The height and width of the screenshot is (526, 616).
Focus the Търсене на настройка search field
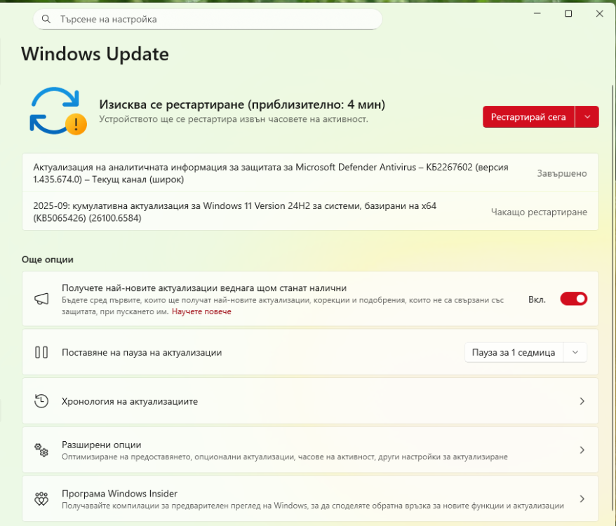click(x=208, y=19)
